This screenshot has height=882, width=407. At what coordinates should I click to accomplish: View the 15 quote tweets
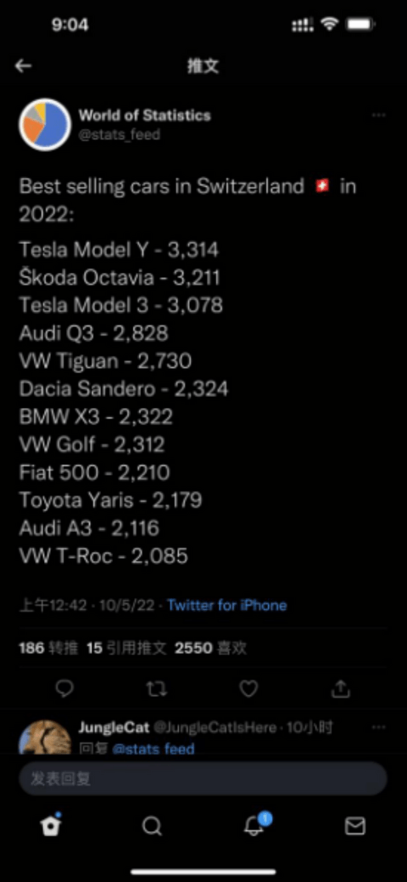pos(126,648)
